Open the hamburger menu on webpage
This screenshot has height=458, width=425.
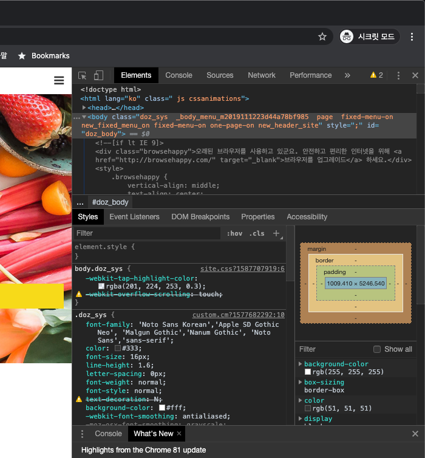[x=59, y=80]
